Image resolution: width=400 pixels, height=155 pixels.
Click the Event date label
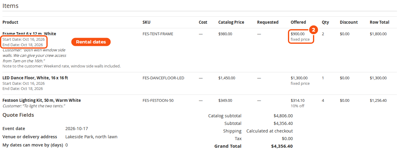pos(14,129)
